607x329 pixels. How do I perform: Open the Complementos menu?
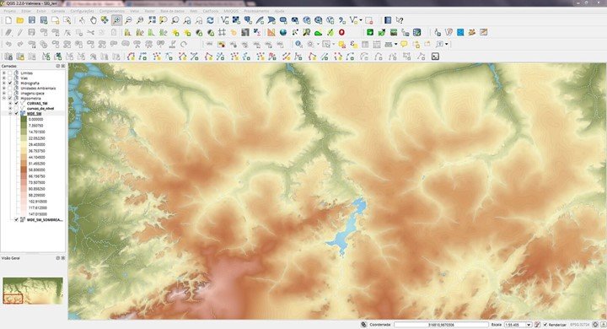112,11
